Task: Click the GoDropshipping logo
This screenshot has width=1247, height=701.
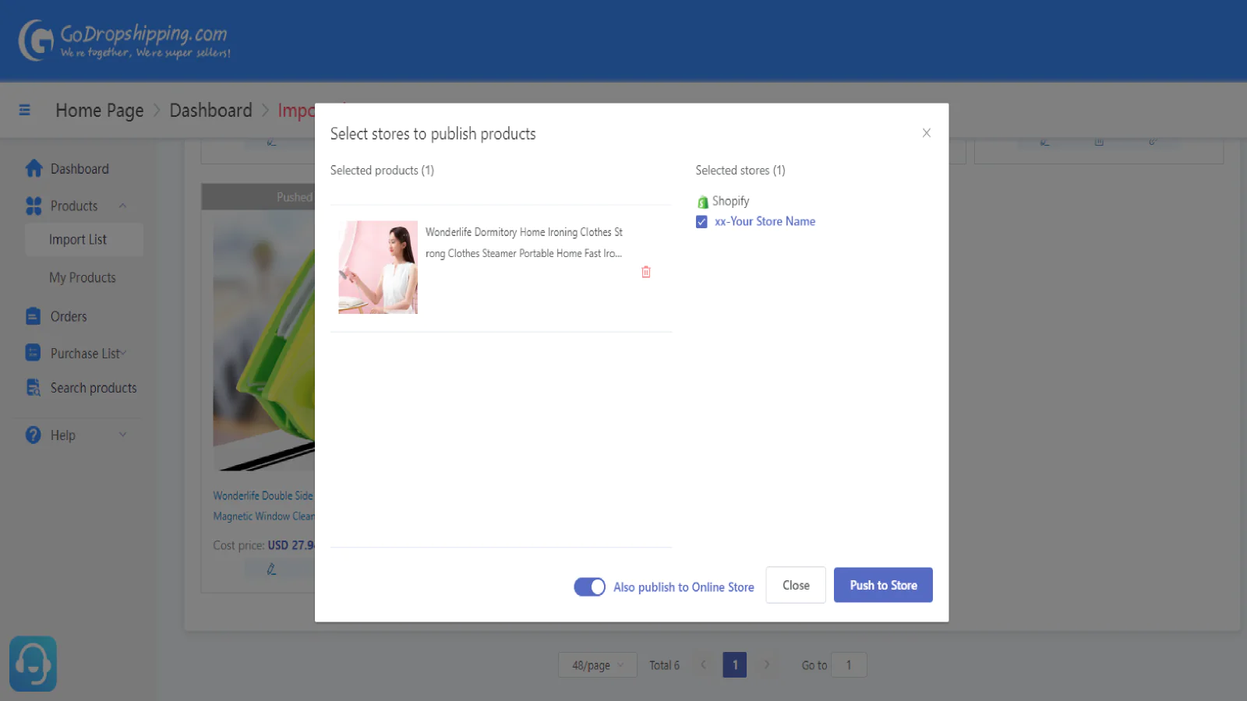Action: tap(125, 41)
